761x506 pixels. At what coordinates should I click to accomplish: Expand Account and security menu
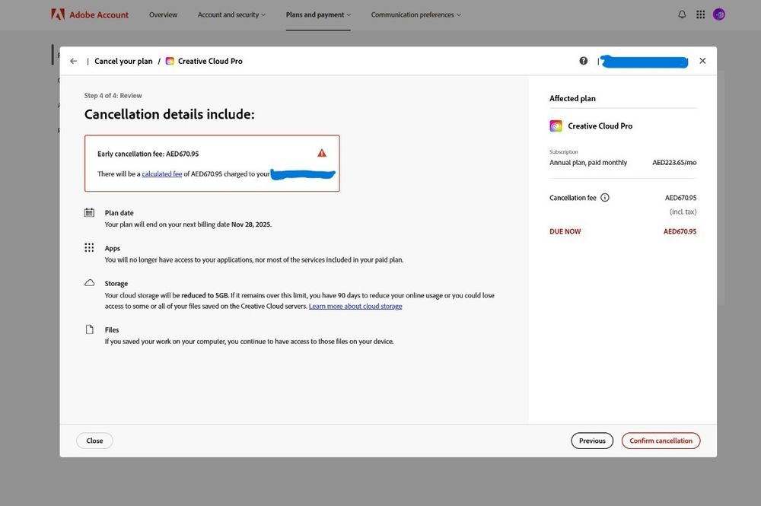pos(231,14)
